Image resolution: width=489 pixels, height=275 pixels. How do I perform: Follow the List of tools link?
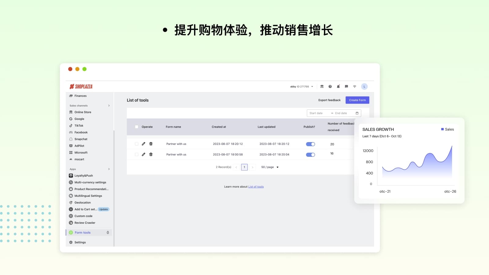(256, 187)
